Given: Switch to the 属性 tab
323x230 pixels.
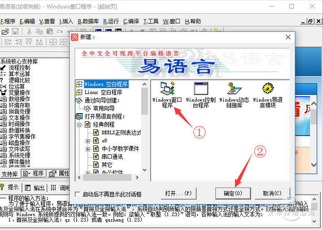Looking at the screenshot, I should (60, 174).
